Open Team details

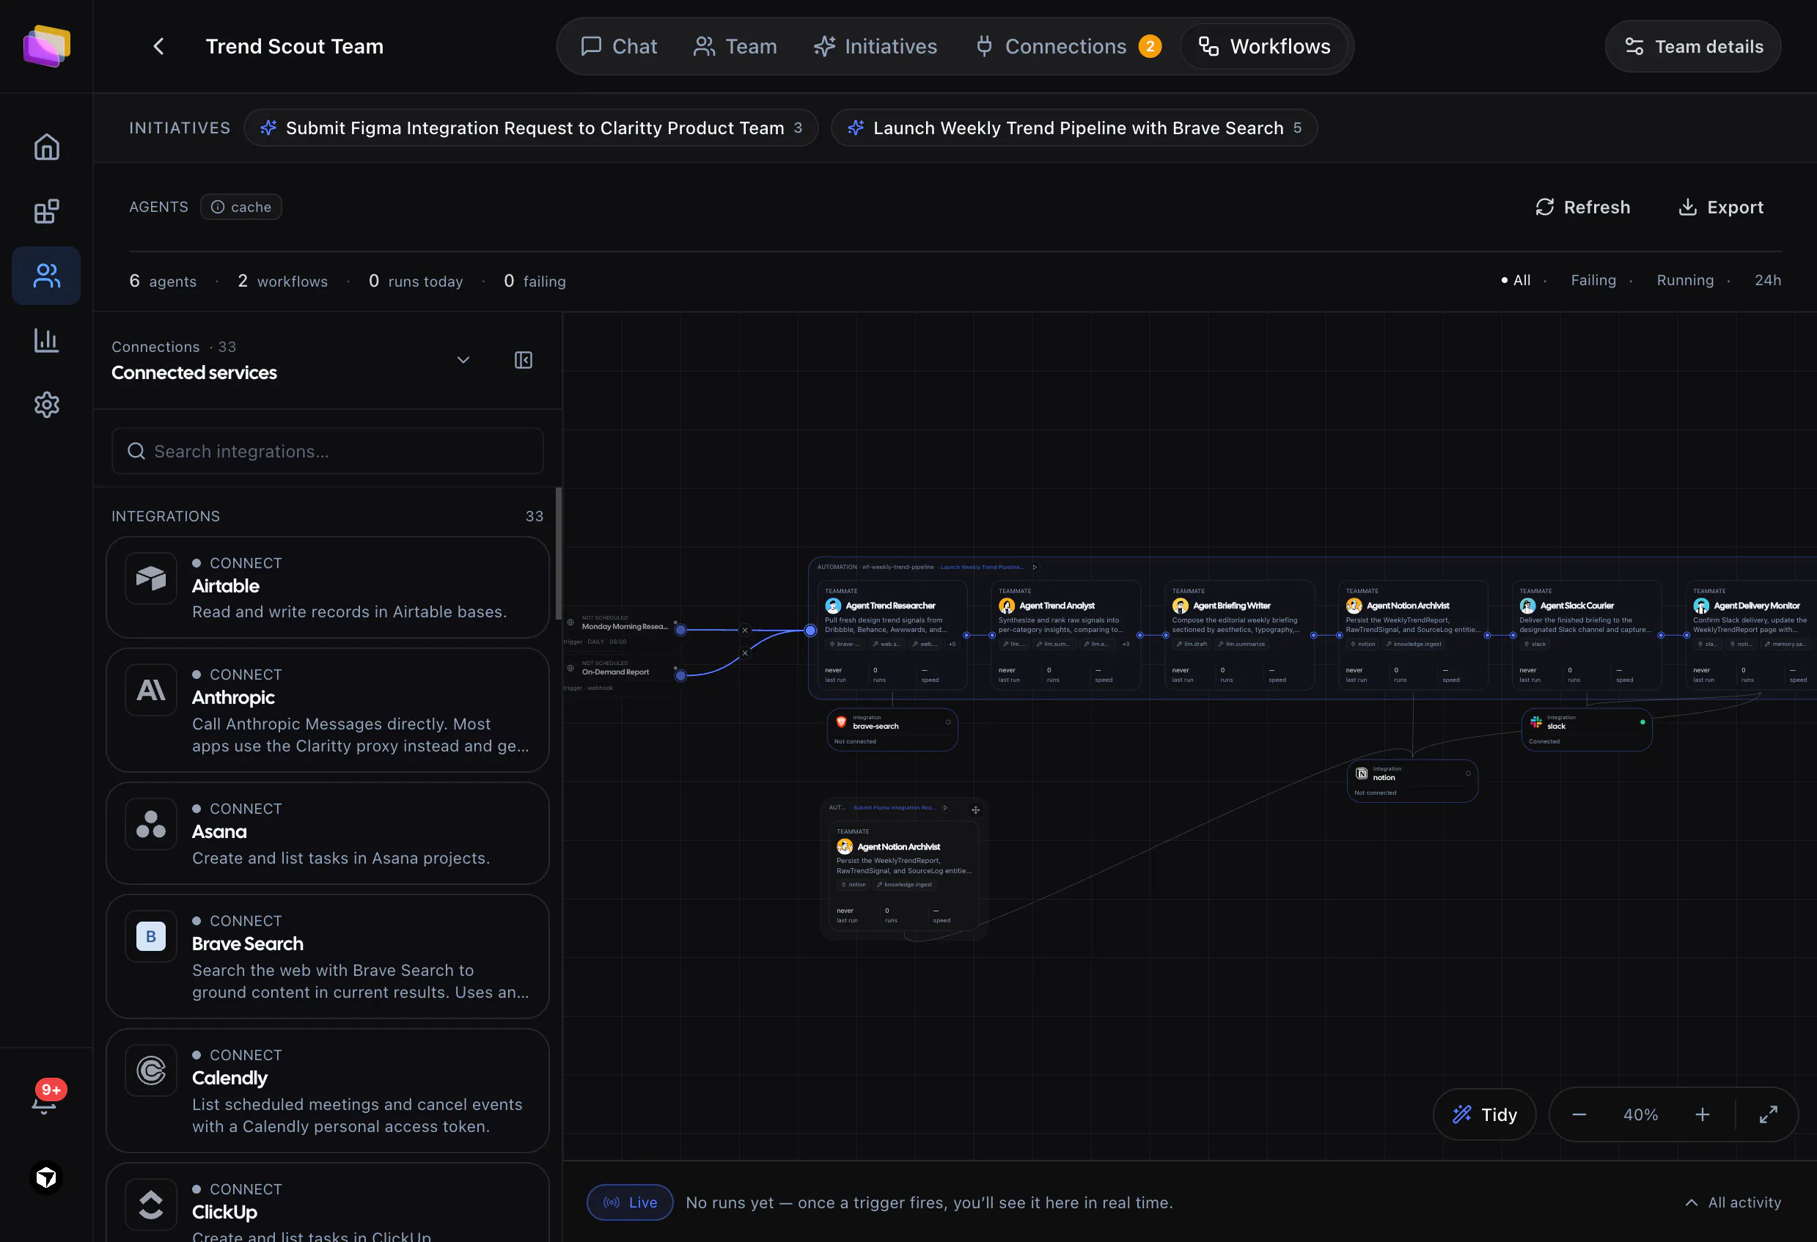1692,46
